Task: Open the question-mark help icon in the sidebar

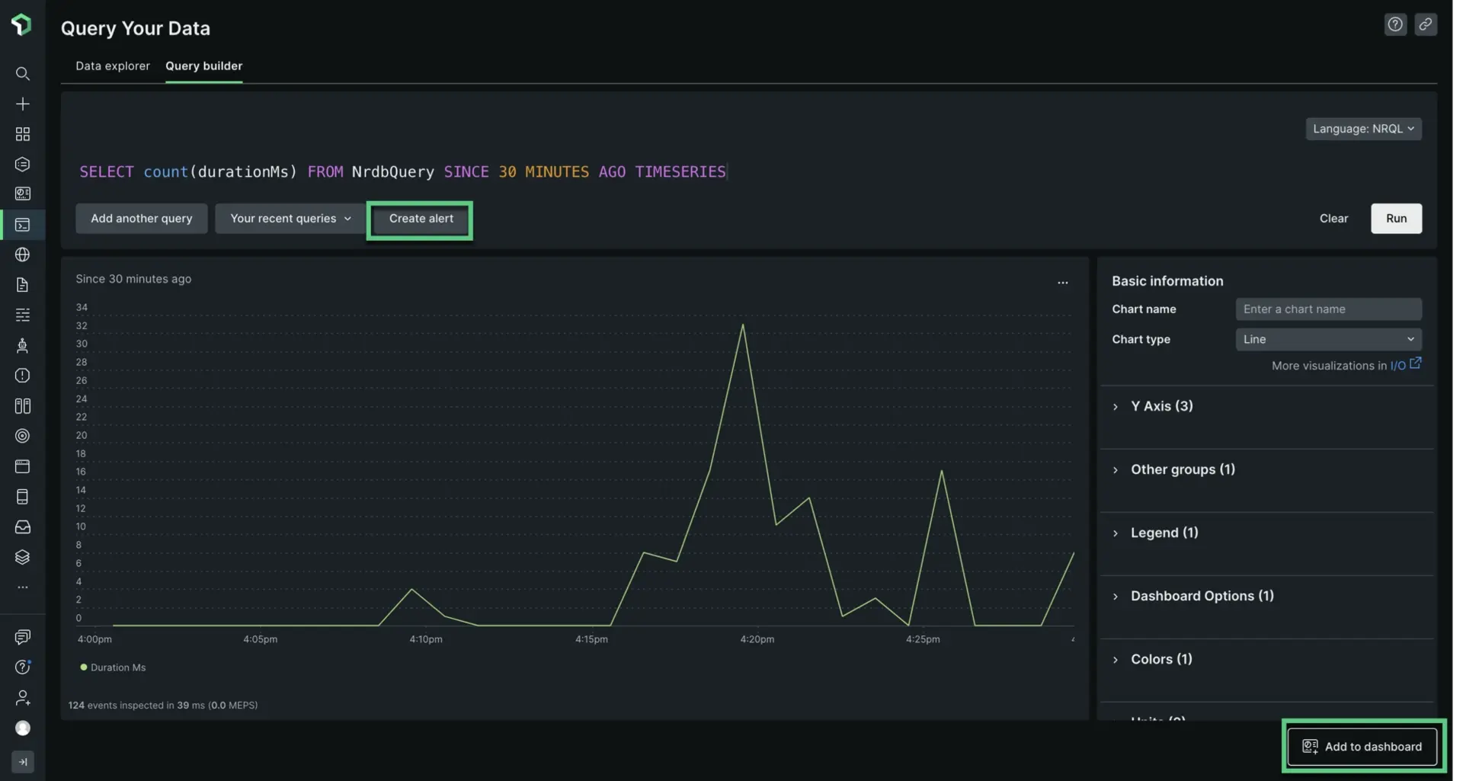Action: click(23, 667)
